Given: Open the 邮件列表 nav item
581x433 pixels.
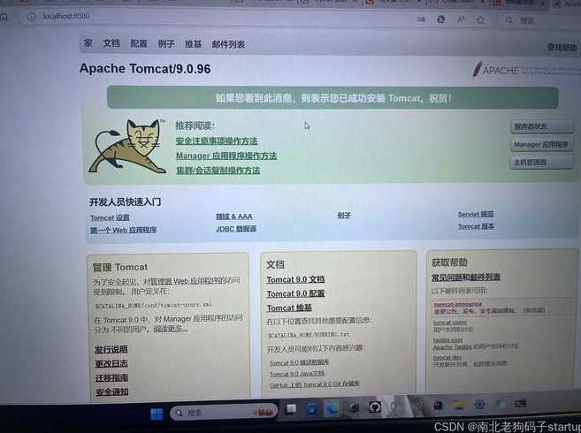Looking at the screenshot, I should (228, 45).
